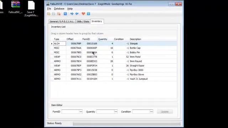The height and width of the screenshot is (128, 228).
Task: Select the Save 7 2Legit4Mo file on desktop
Action: click(x=31, y=9)
